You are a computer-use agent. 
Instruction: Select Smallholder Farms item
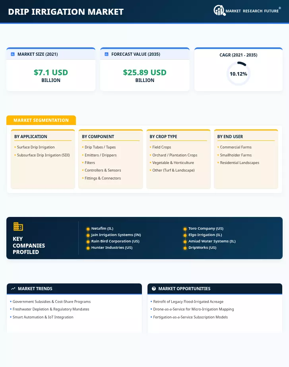(x=236, y=155)
